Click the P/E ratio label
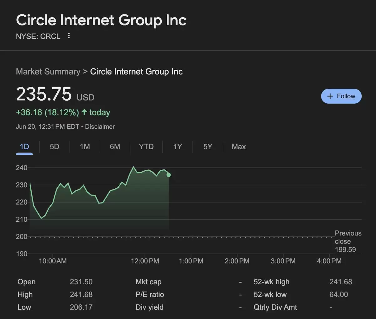This screenshot has width=376, height=319. click(150, 295)
